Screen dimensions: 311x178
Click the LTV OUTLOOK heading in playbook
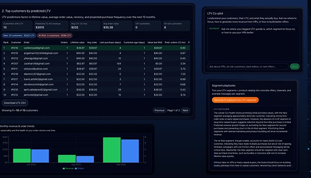click(x=222, y=109)
